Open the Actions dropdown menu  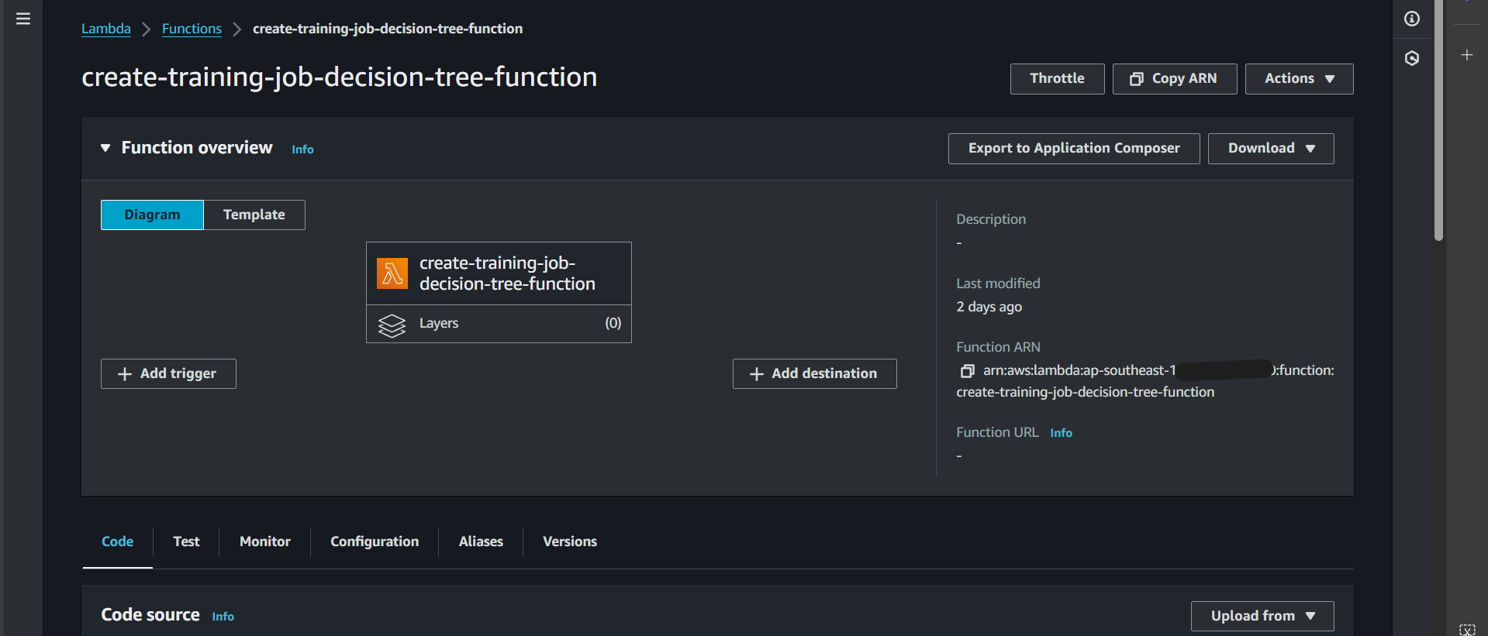coord(1299,79)
